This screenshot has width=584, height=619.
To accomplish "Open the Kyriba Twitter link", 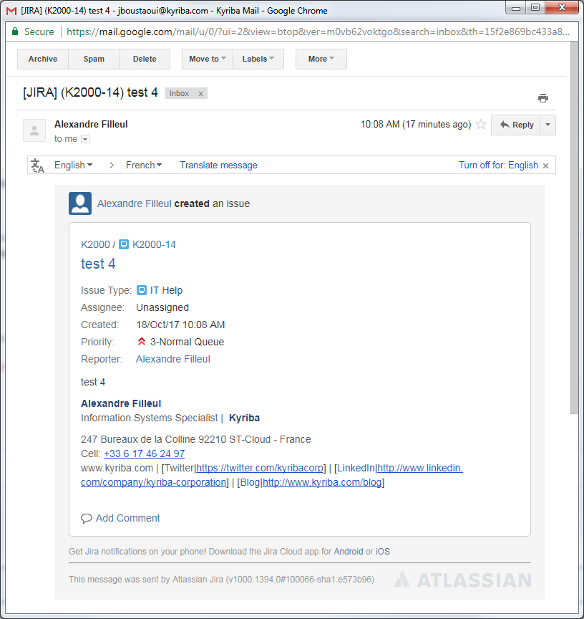I will [259, 468].
